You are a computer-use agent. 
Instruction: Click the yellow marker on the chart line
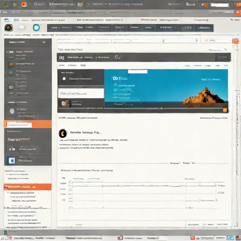86,185
